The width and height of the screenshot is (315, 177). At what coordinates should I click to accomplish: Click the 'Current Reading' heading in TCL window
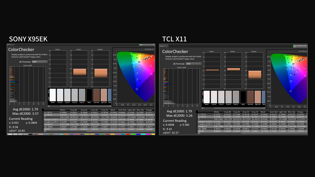pyautogui.click(x=175, y=121)
